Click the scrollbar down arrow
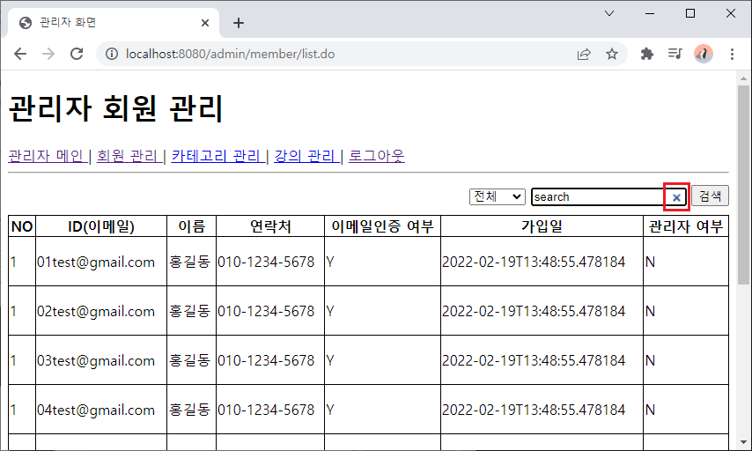Image resolution: width=752 pixels, height=451 pixels. tap(743, 442)
